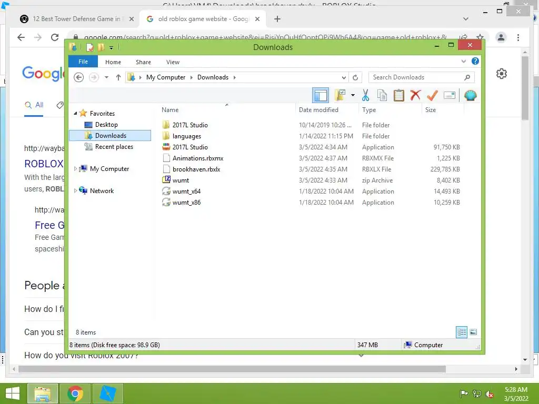Select the wumt_x86 application
539x404 pixels.
pos(186,202)
